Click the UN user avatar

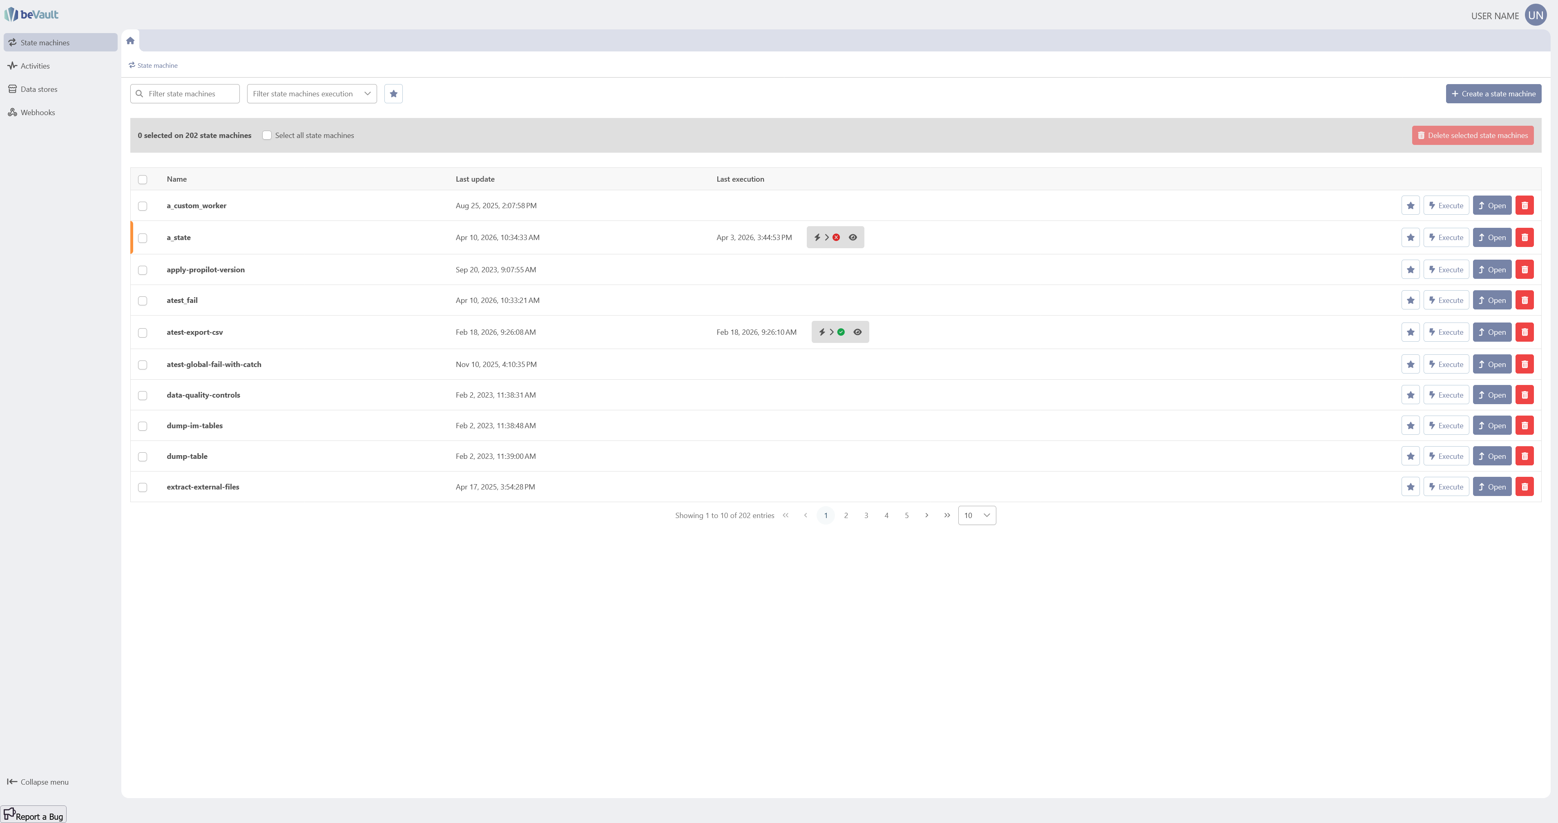coord(1536,15)
